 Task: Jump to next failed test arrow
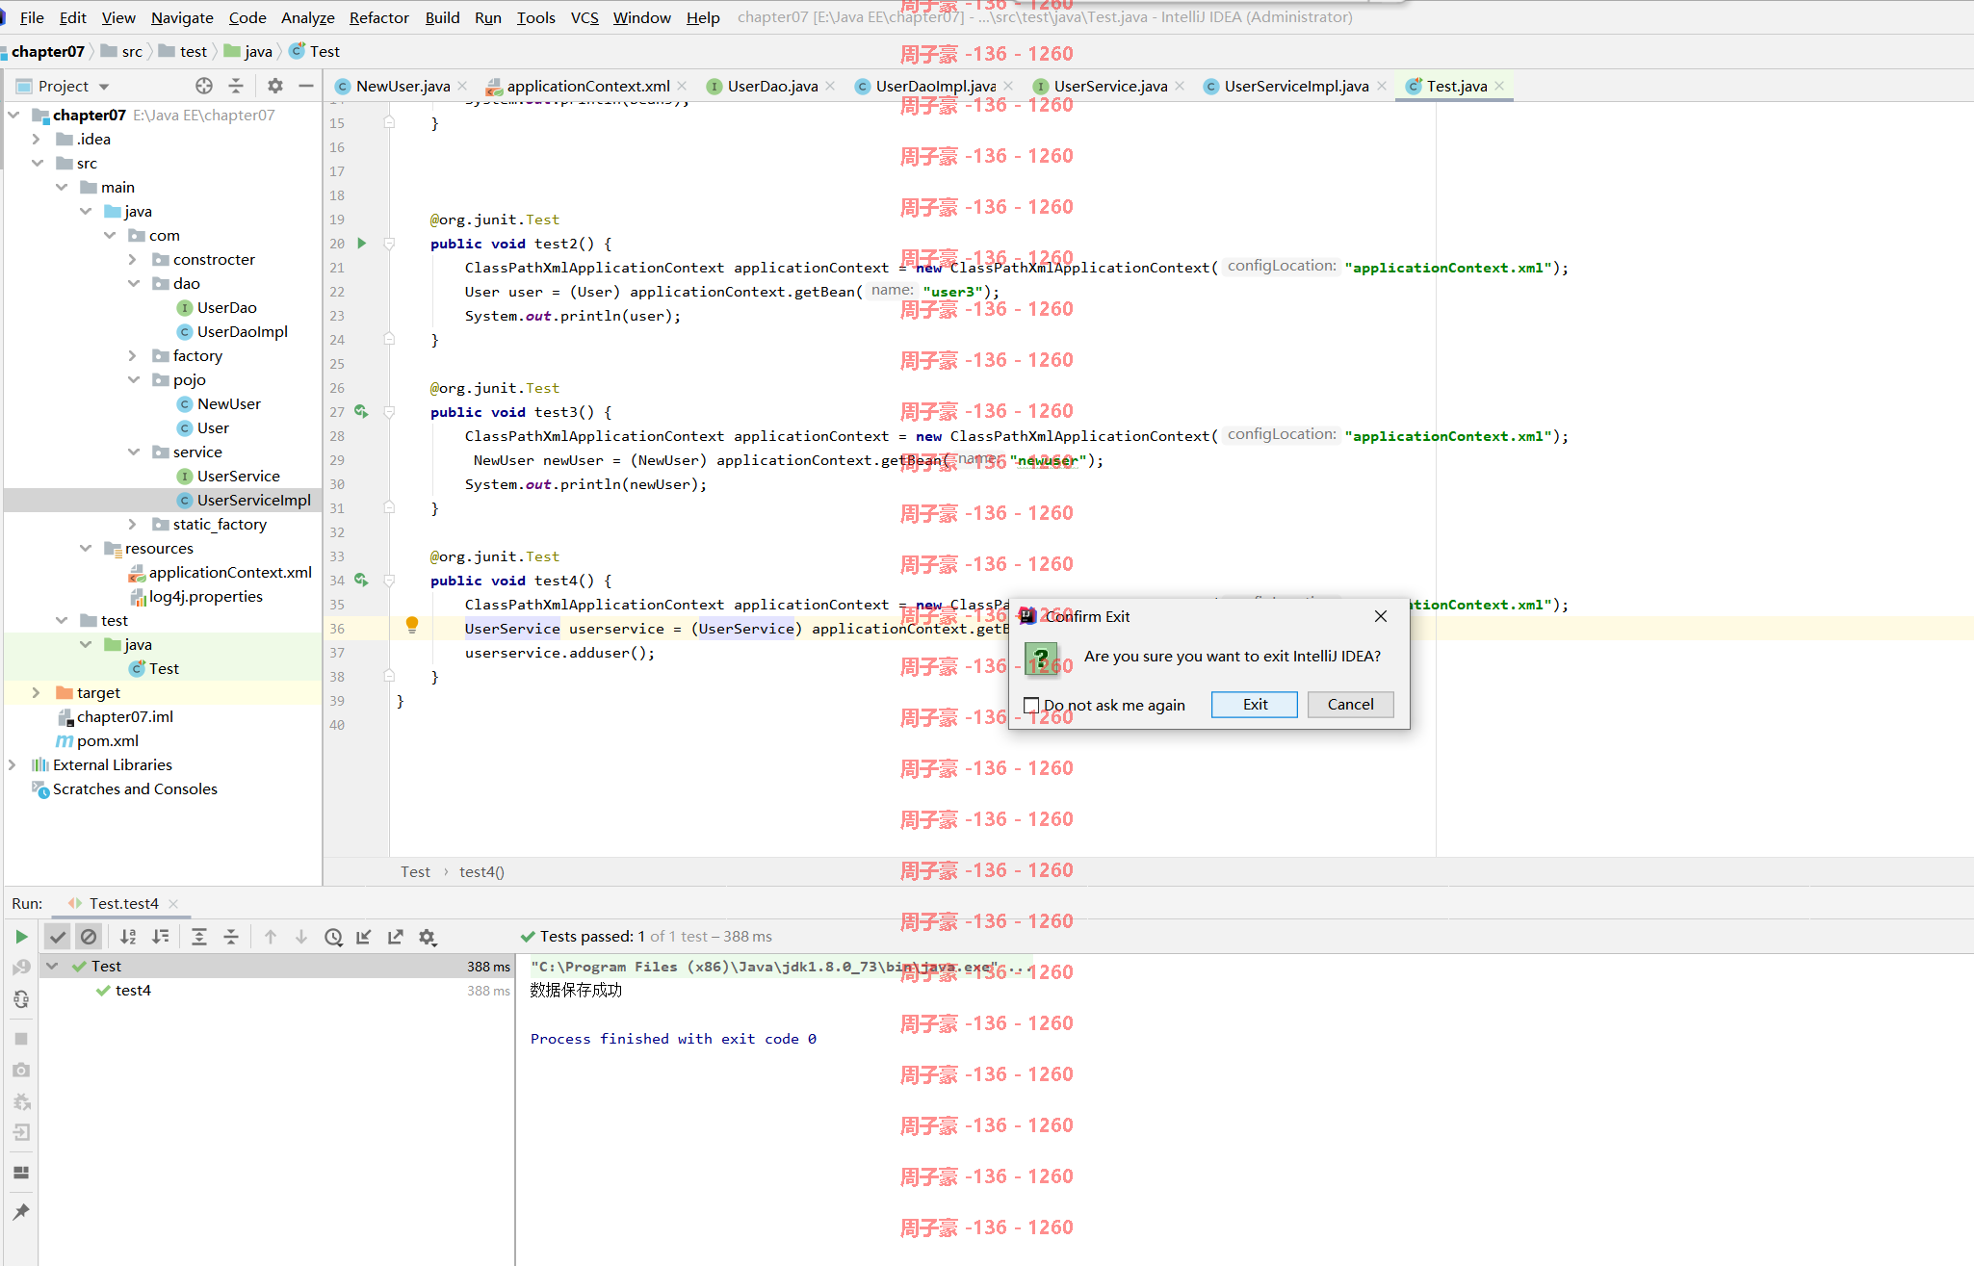pos(301,937)
